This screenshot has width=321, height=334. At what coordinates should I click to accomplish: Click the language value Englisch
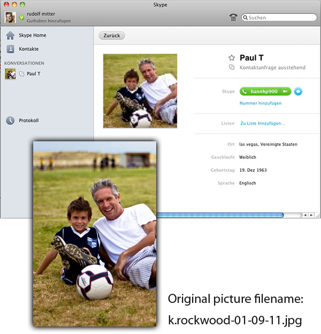[248, 183]
